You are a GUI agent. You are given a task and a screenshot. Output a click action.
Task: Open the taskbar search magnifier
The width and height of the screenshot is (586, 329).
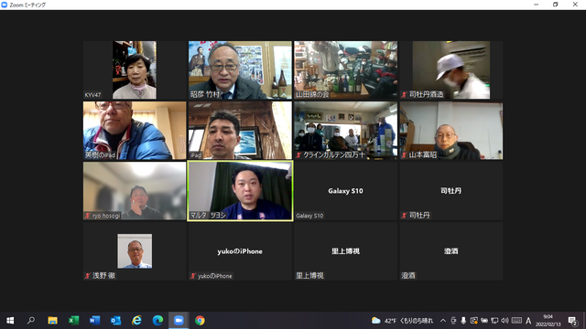(31, 321)
